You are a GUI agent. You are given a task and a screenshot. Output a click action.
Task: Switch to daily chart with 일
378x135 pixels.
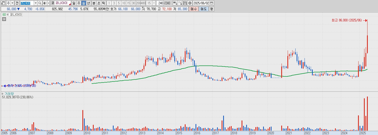(74, 3)
